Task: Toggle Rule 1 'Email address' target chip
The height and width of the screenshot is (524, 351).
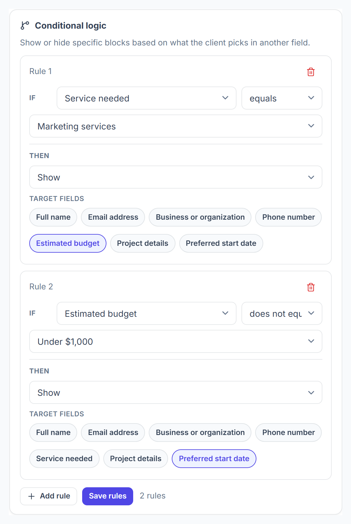Action: [113, 217]
